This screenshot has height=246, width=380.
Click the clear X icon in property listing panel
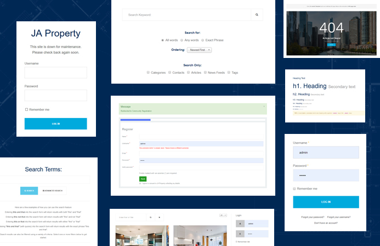pyautogui.click(x=159, y=217)
